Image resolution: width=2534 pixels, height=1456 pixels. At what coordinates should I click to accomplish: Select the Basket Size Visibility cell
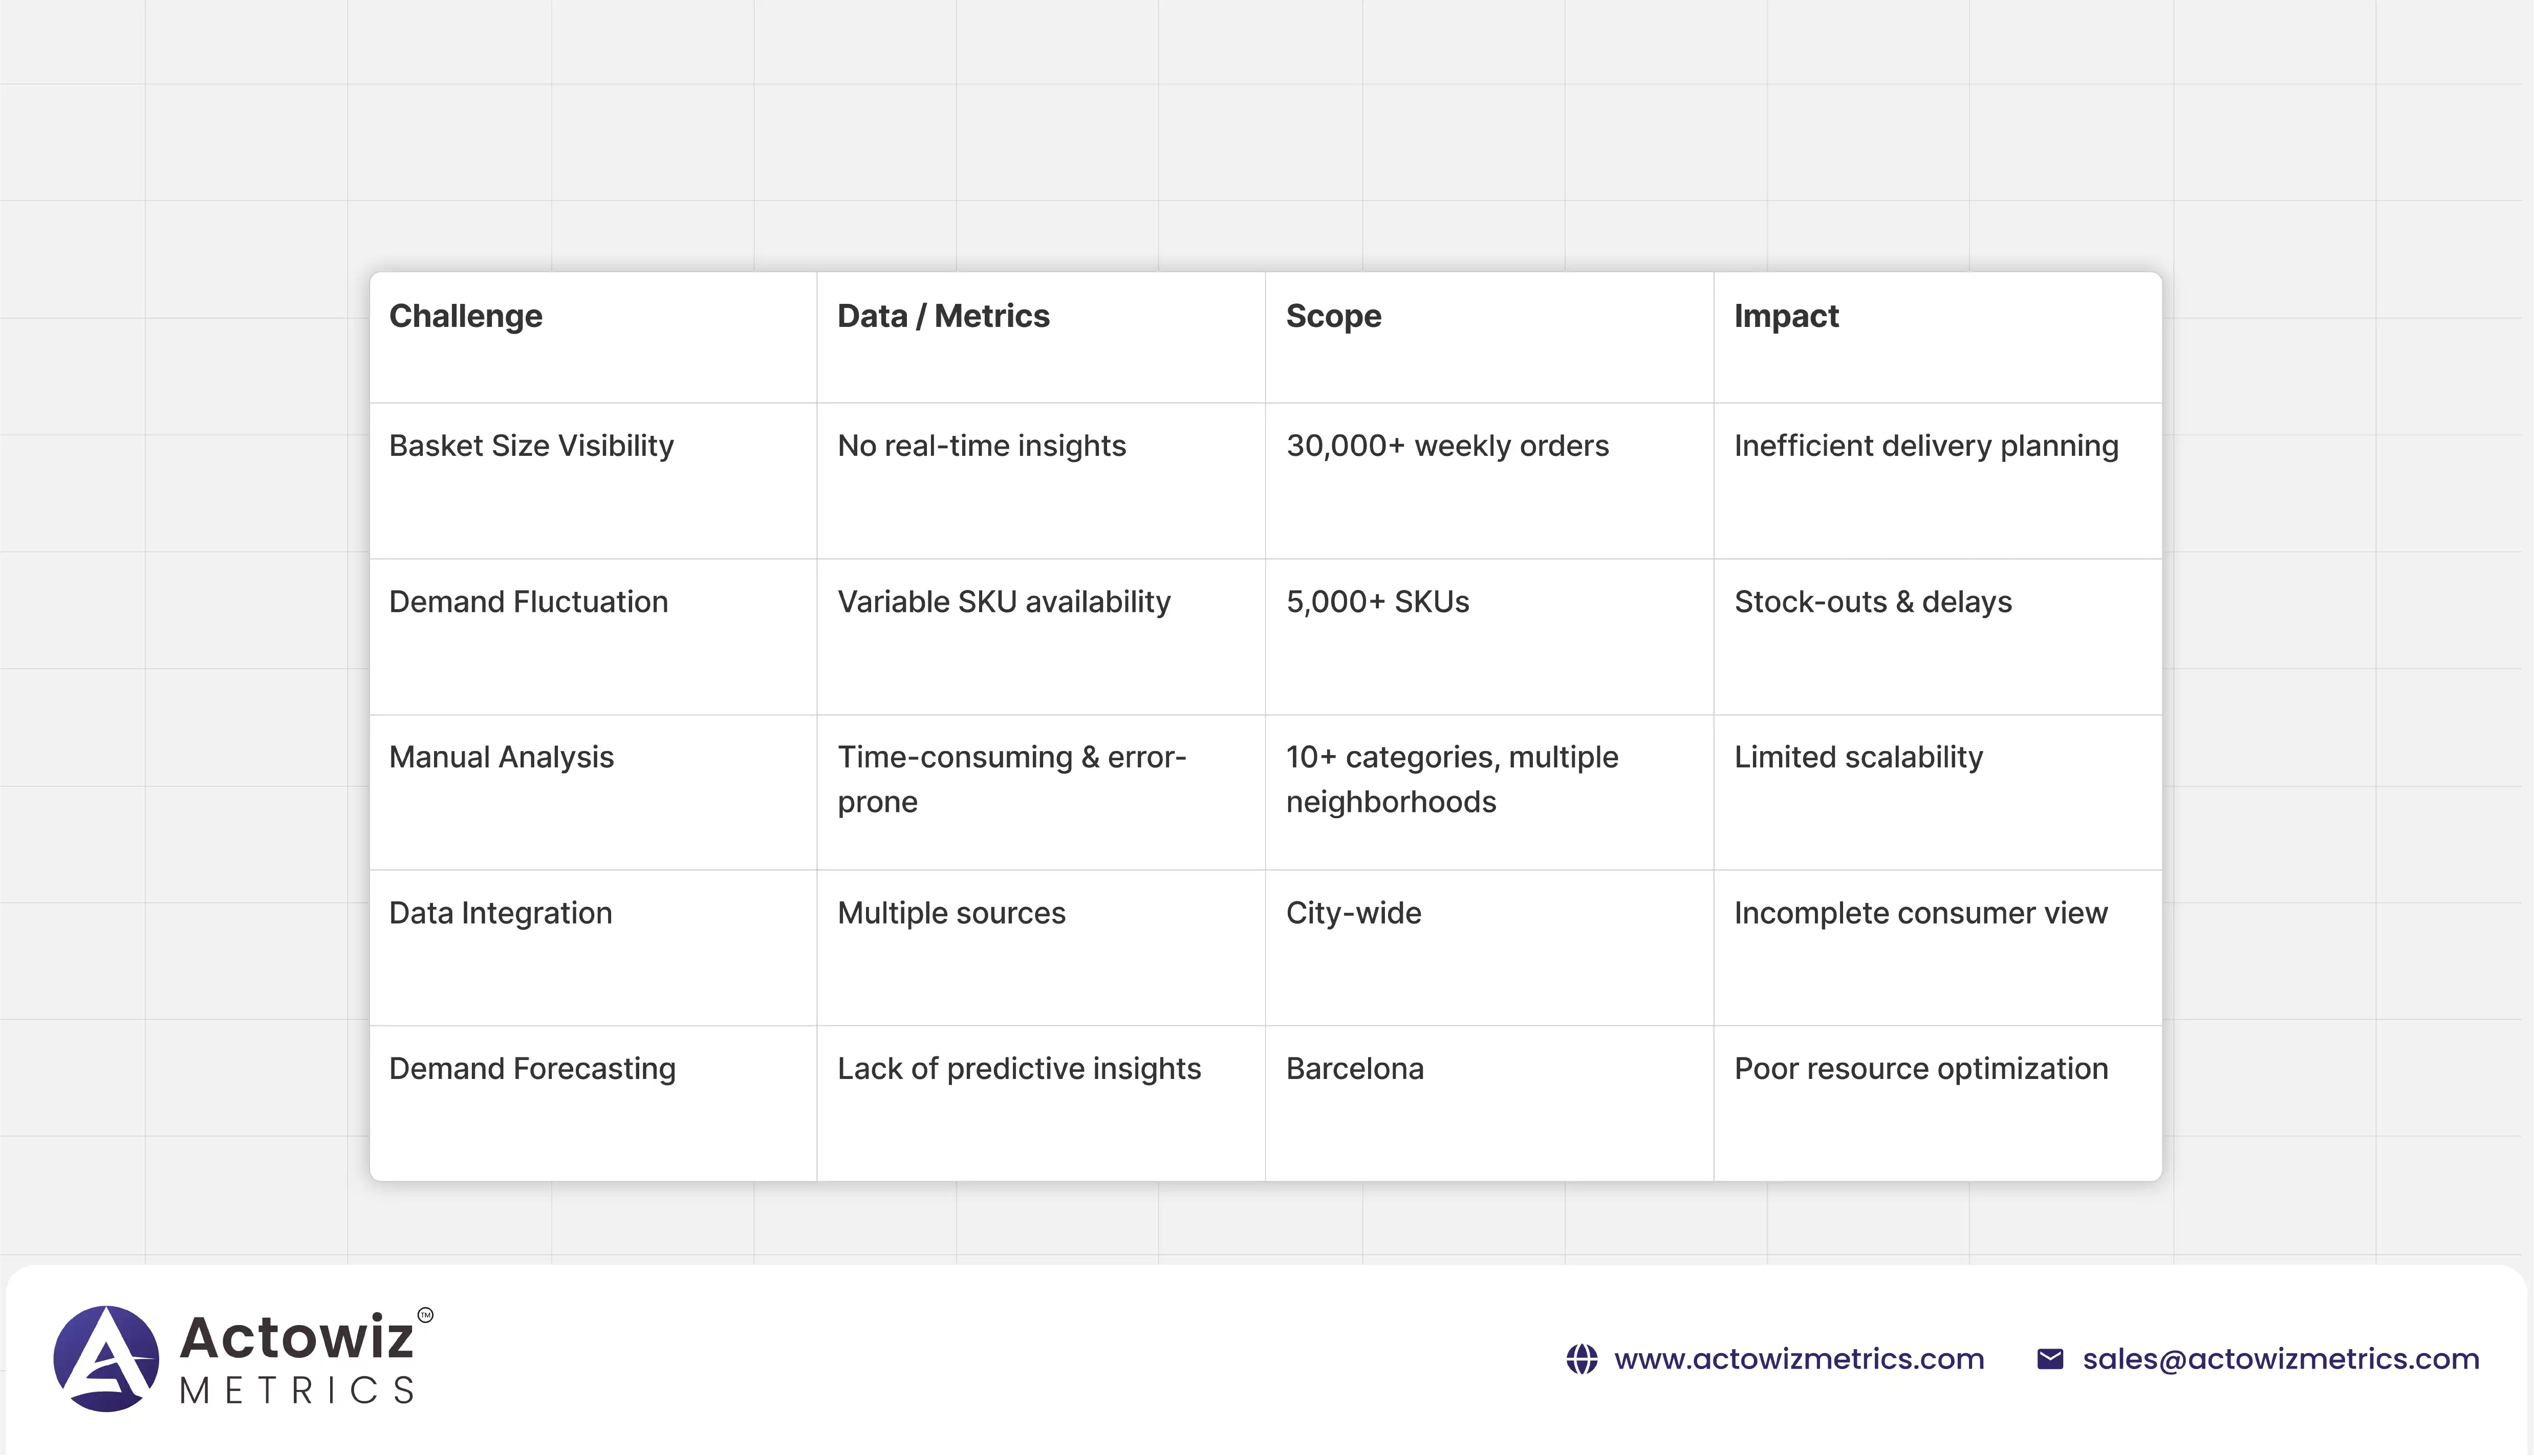pos(531,446)
